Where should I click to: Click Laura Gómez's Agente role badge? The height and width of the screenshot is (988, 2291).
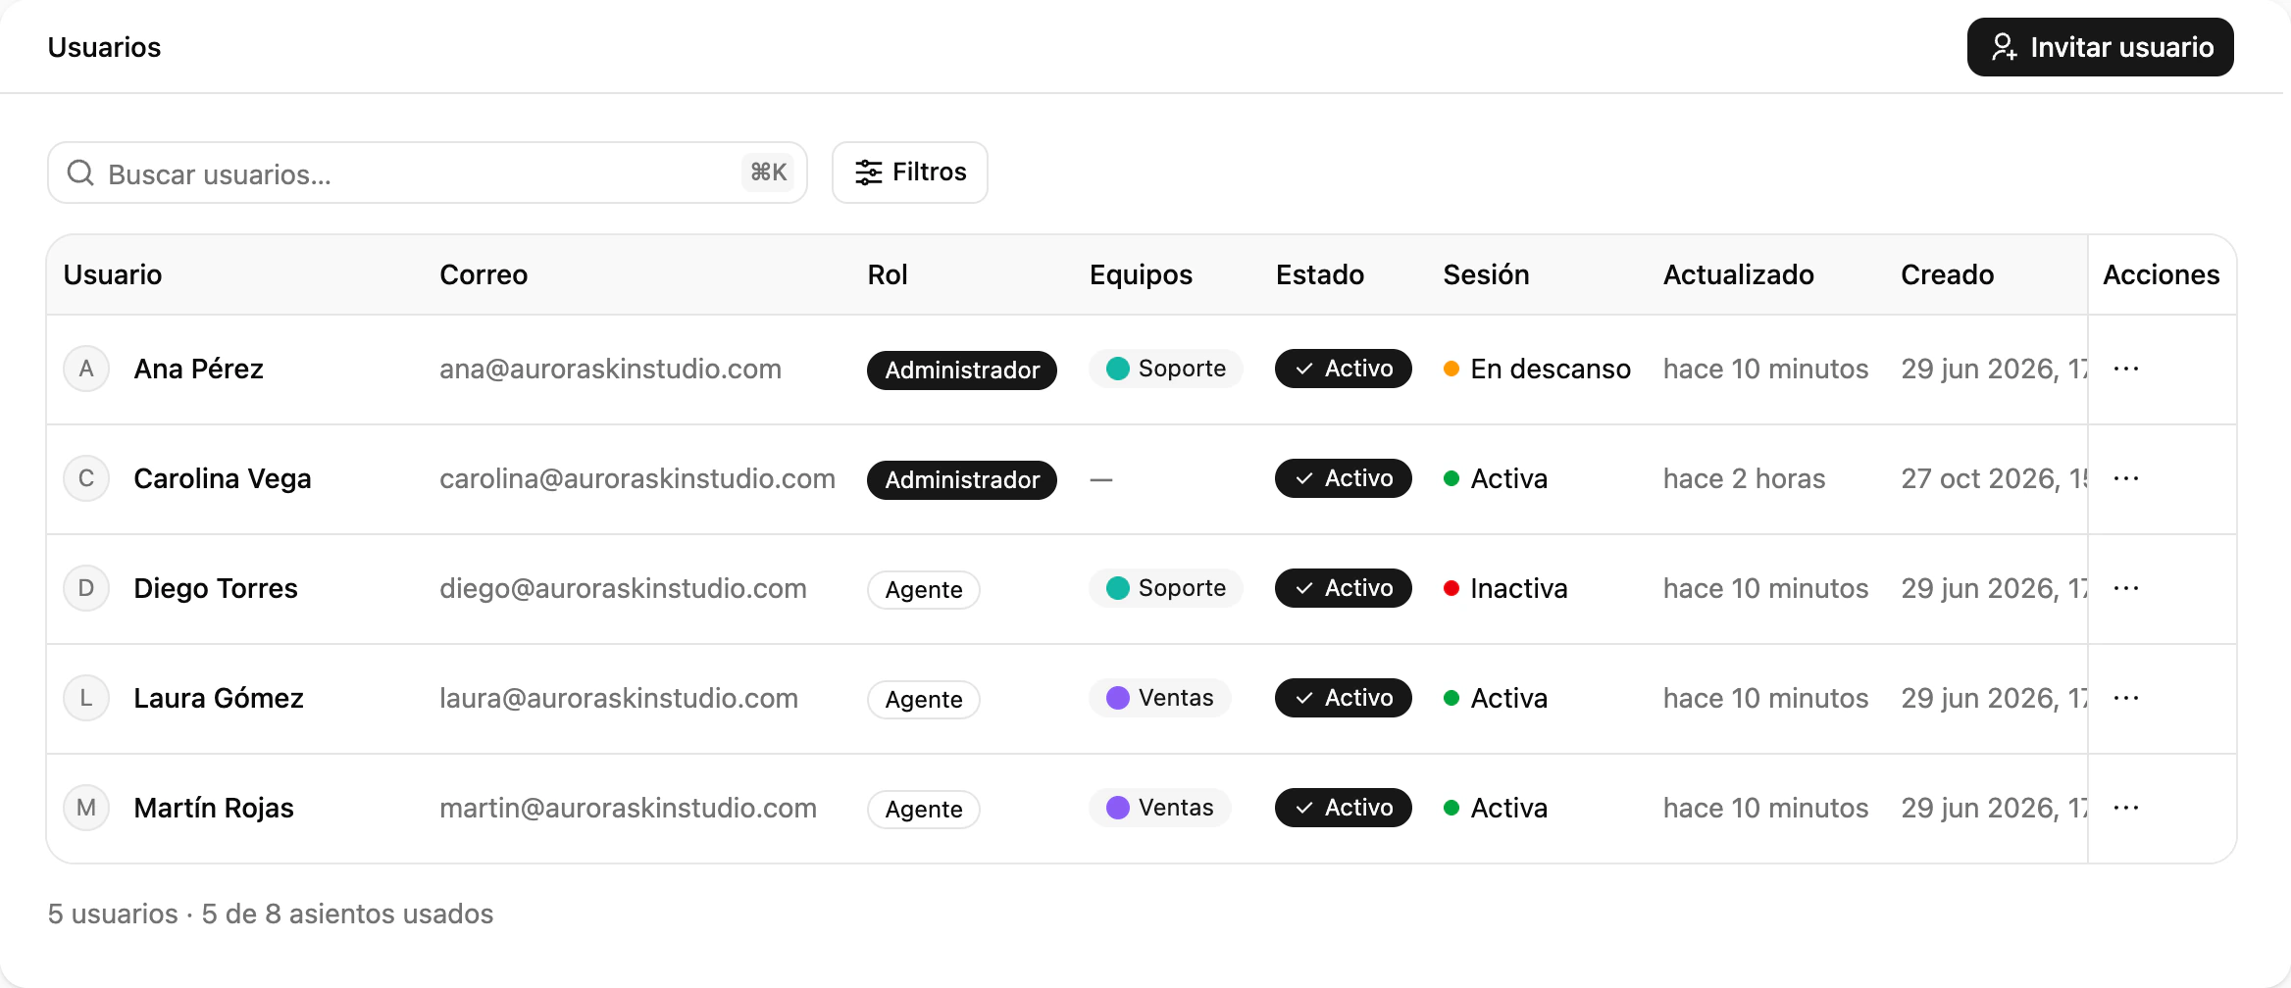tap(924, 699)
